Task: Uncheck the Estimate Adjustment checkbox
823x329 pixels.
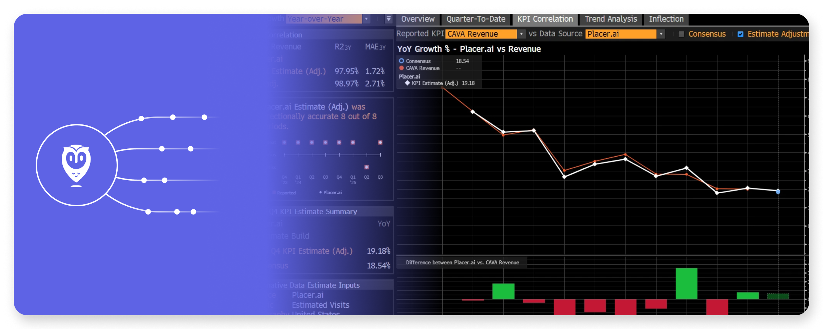Action: click(x=740, y=34)
